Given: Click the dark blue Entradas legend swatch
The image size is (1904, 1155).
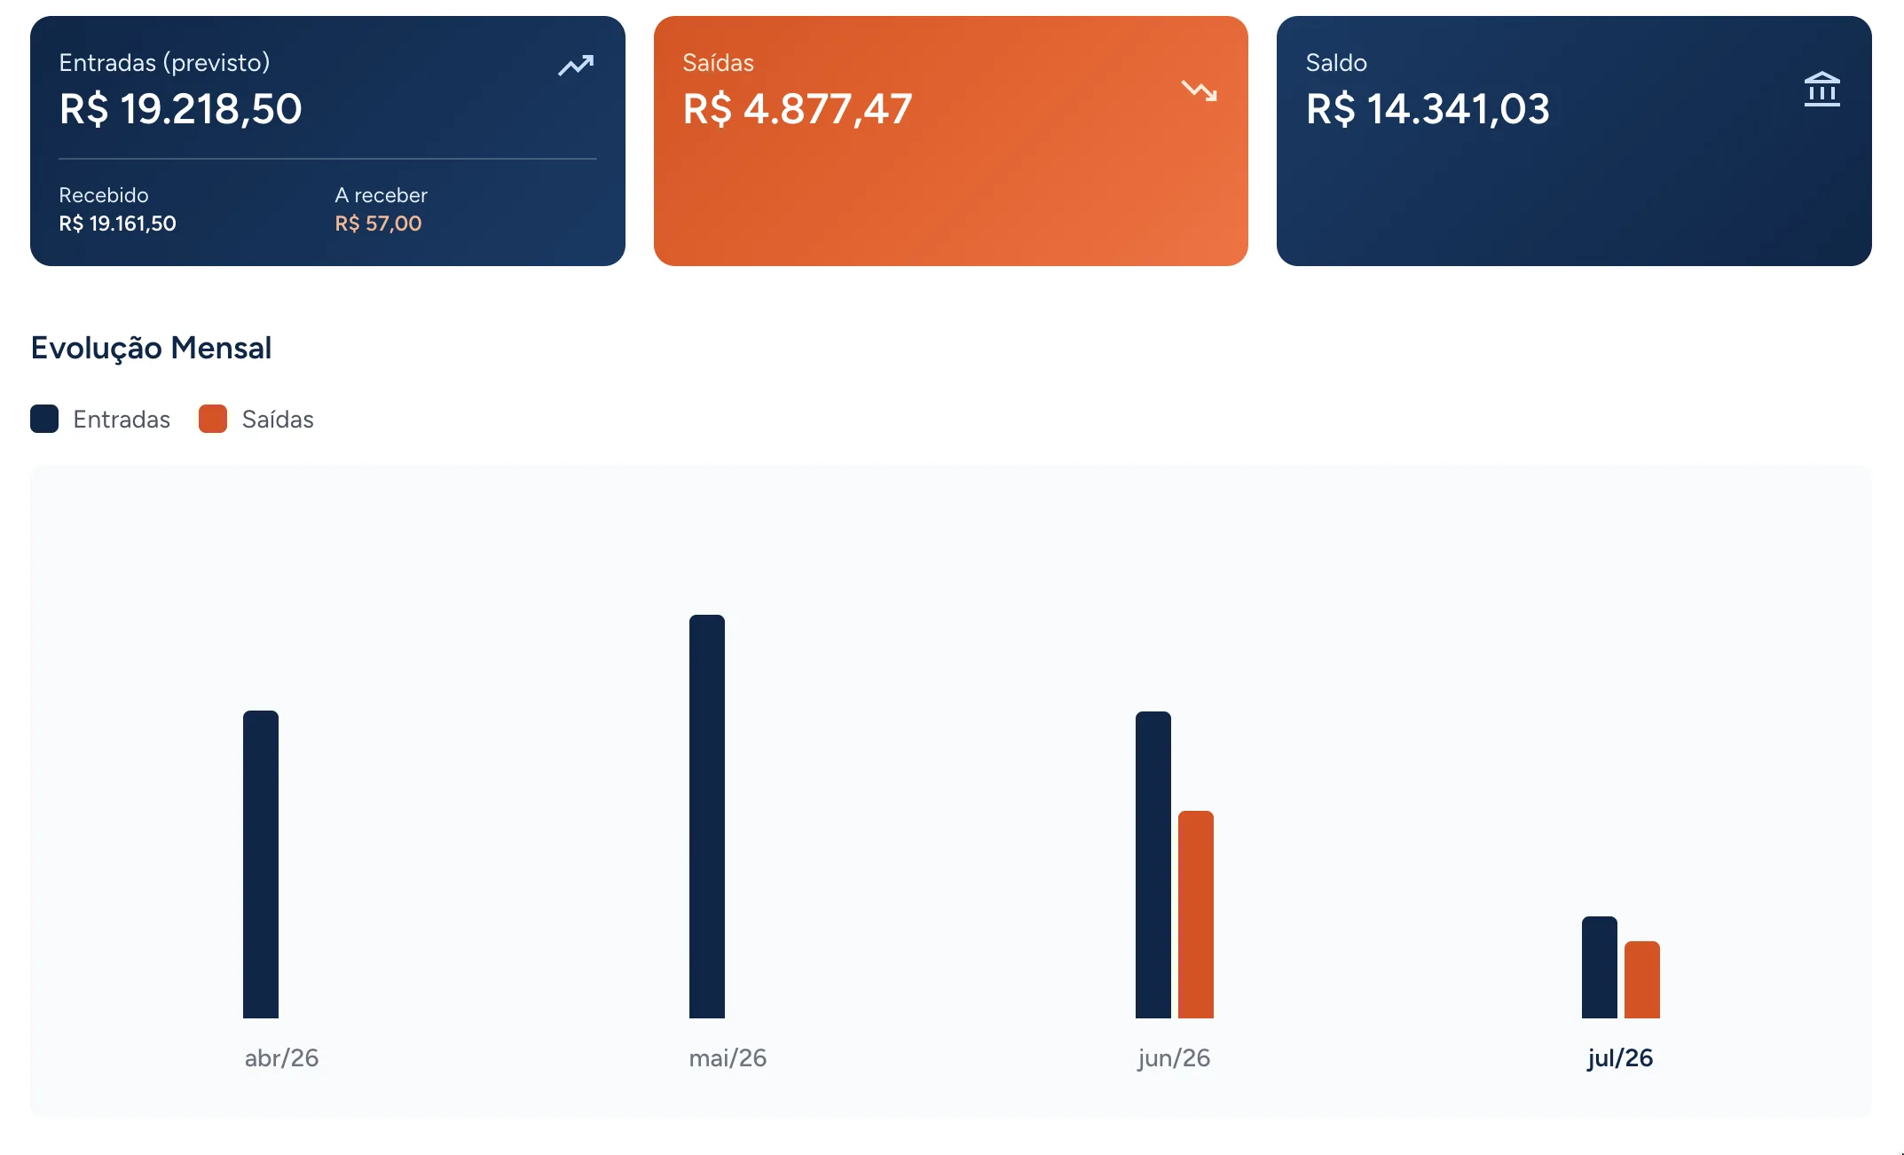Looking at the screenshot, I should click(x=44, y=419).
